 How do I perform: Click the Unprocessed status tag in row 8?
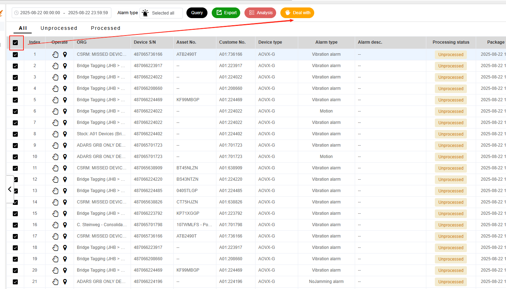click(450, 134)
